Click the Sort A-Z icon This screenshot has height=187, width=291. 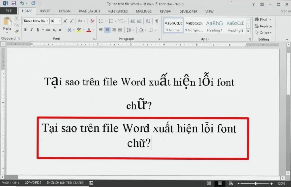pos(148,21)
